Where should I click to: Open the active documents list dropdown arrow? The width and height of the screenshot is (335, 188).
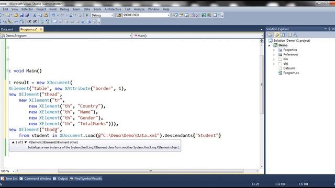(261, 30)
